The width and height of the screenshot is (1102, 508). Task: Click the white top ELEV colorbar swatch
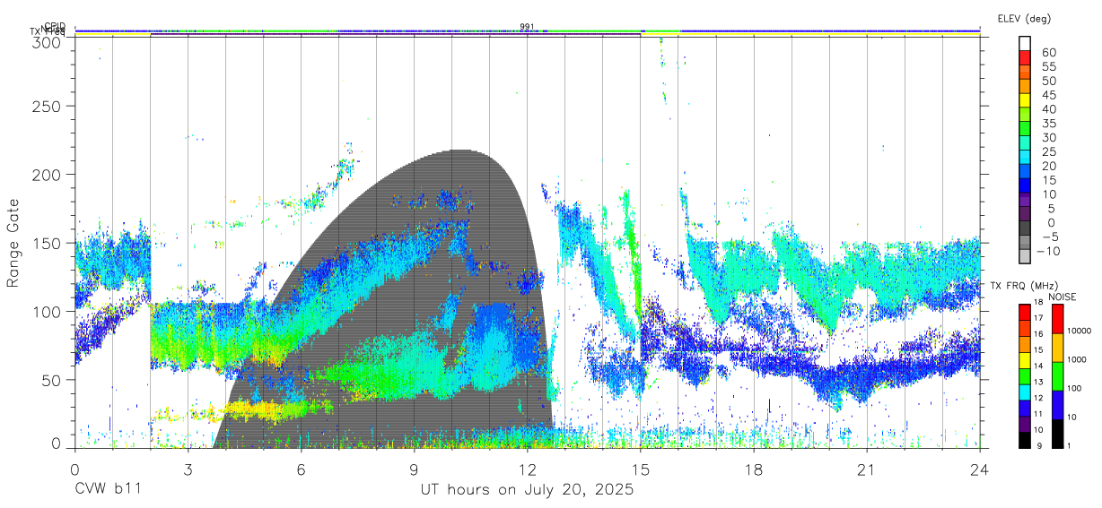1024,43
